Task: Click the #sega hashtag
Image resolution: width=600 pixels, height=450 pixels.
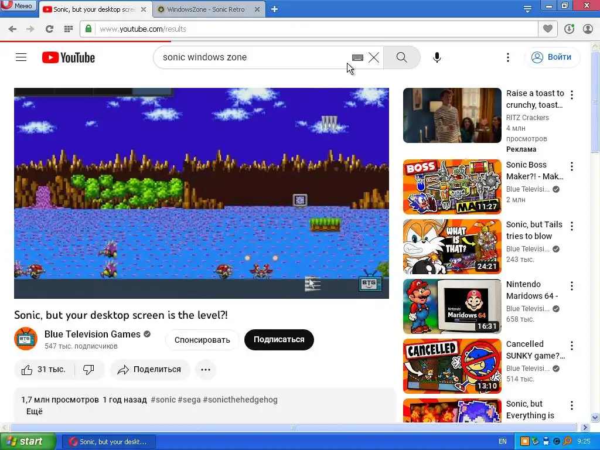Action: click(189, 400)
